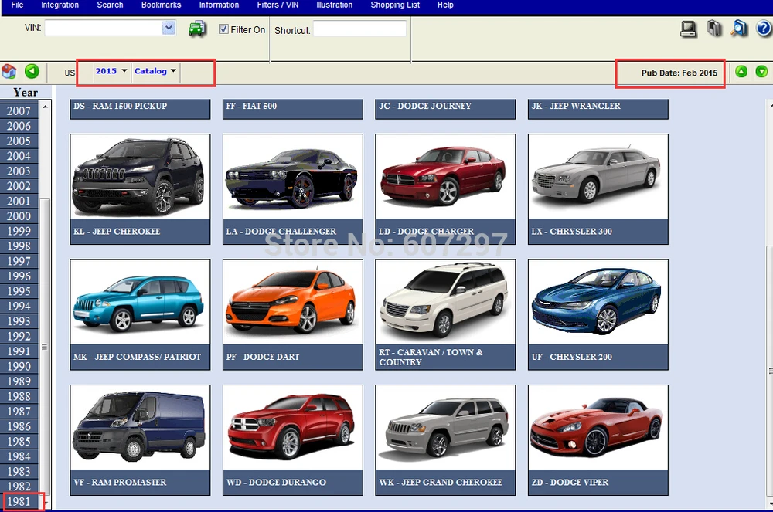Viewport: 773px width, 512px height.
Task: Click the green down arrow button
Action: pyautogui.click(x=761, y=72)
